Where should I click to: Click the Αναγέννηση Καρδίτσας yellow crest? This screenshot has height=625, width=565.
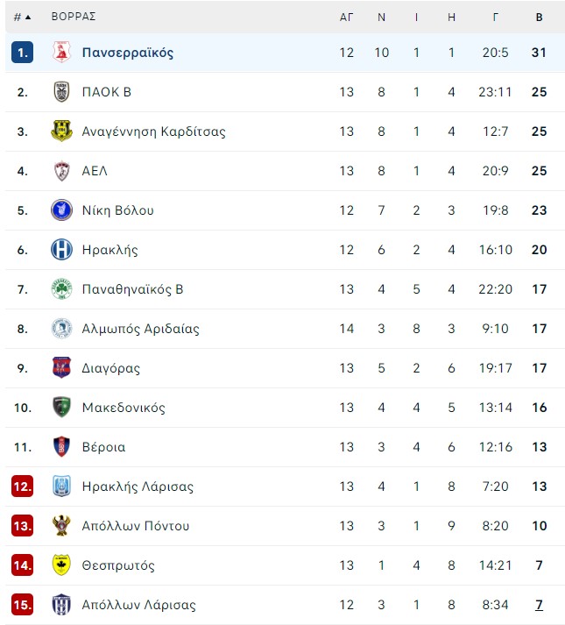click(62, 131)
